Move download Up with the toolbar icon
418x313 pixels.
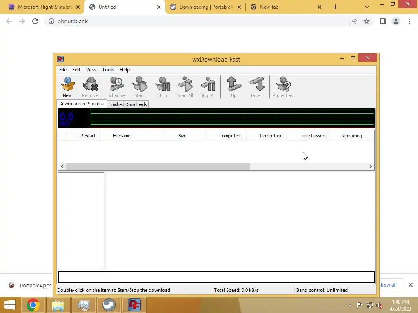(x=234, y=87)
